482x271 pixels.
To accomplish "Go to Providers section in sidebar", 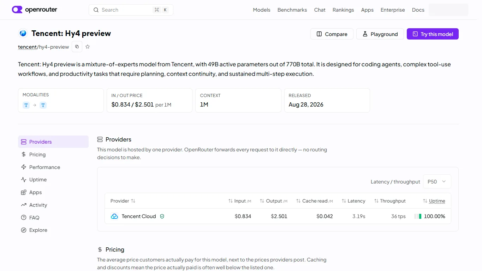I will click(x=53, y=142).
